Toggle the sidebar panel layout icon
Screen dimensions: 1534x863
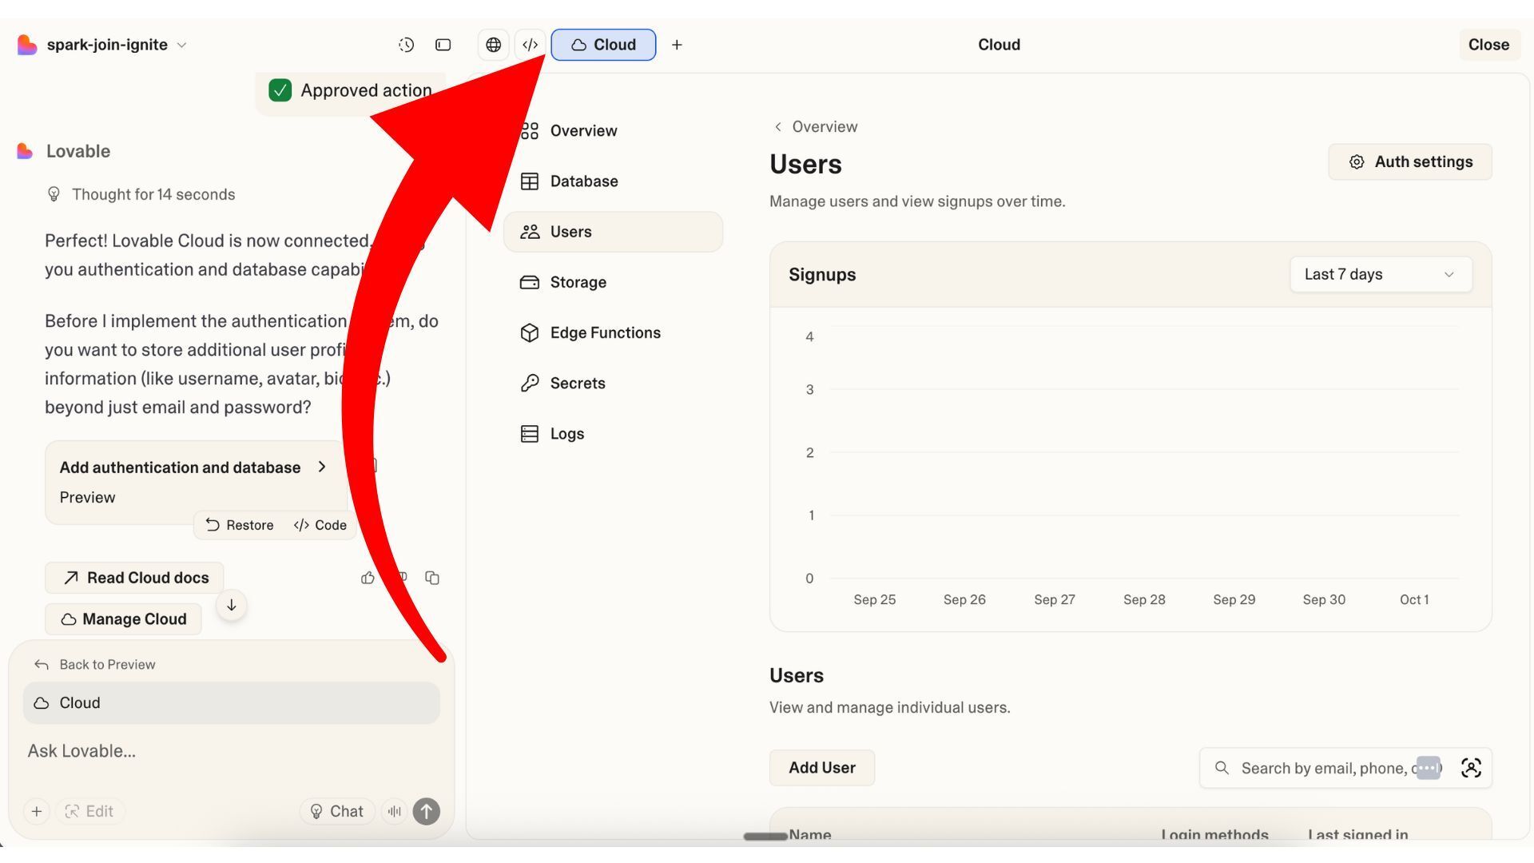[443, 46]
